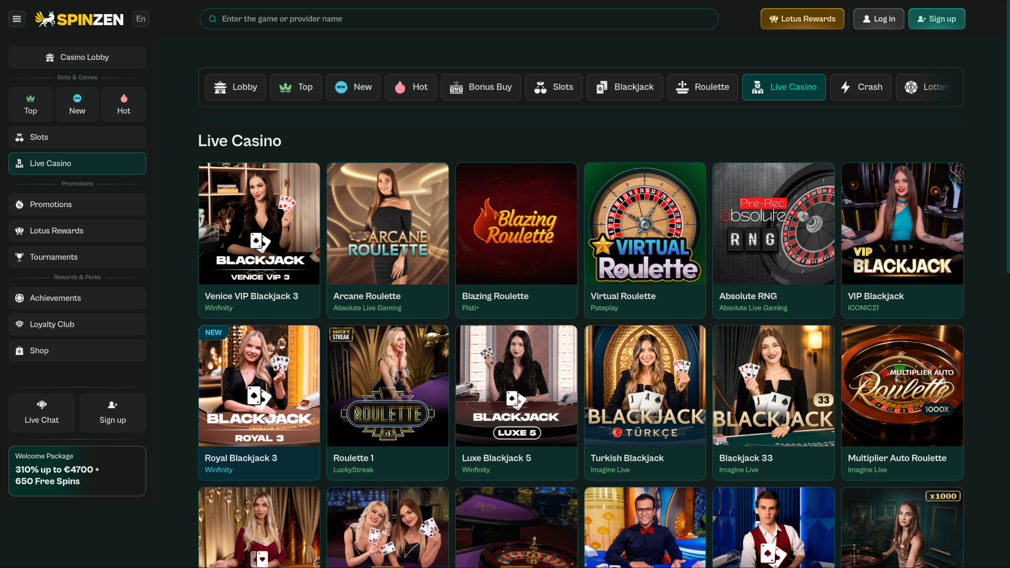Focus the game or provider search field

[x=459, y=19]
